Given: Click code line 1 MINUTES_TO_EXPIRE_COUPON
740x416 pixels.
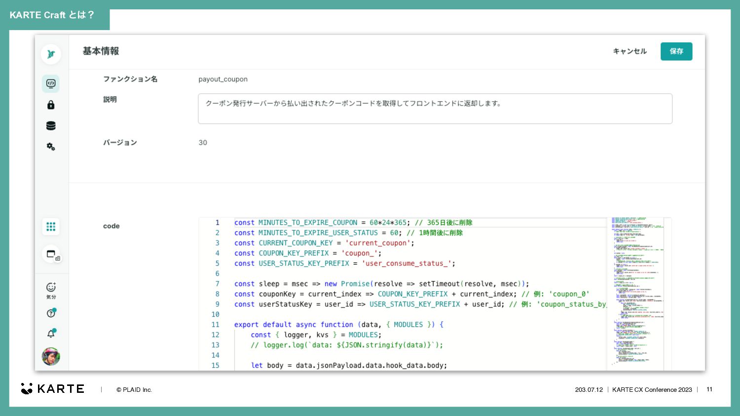Looking at the screenshot, I should (353, 223).
